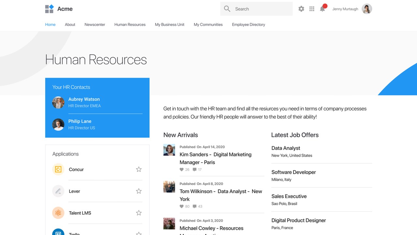This screenshot has height=235, width=417.
Task: Open Philip Lane's contact name
Action: (x=80, y=121)
